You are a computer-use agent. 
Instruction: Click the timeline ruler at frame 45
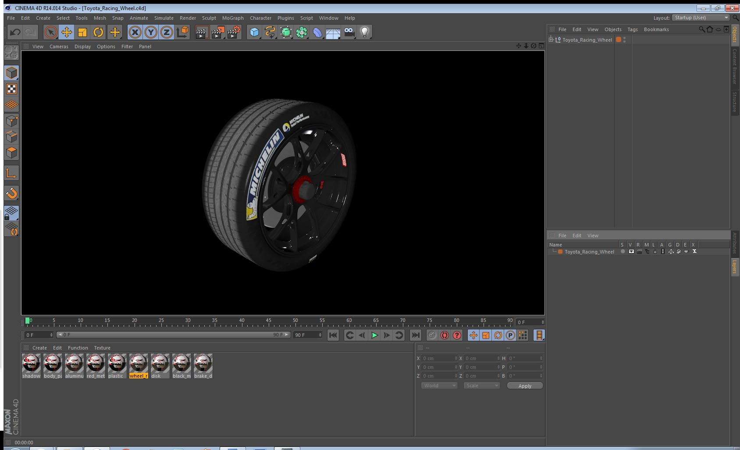pos(268,323)
